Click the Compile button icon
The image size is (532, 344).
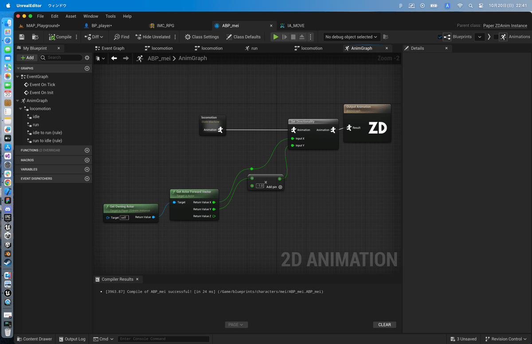(x=52, y=37)
